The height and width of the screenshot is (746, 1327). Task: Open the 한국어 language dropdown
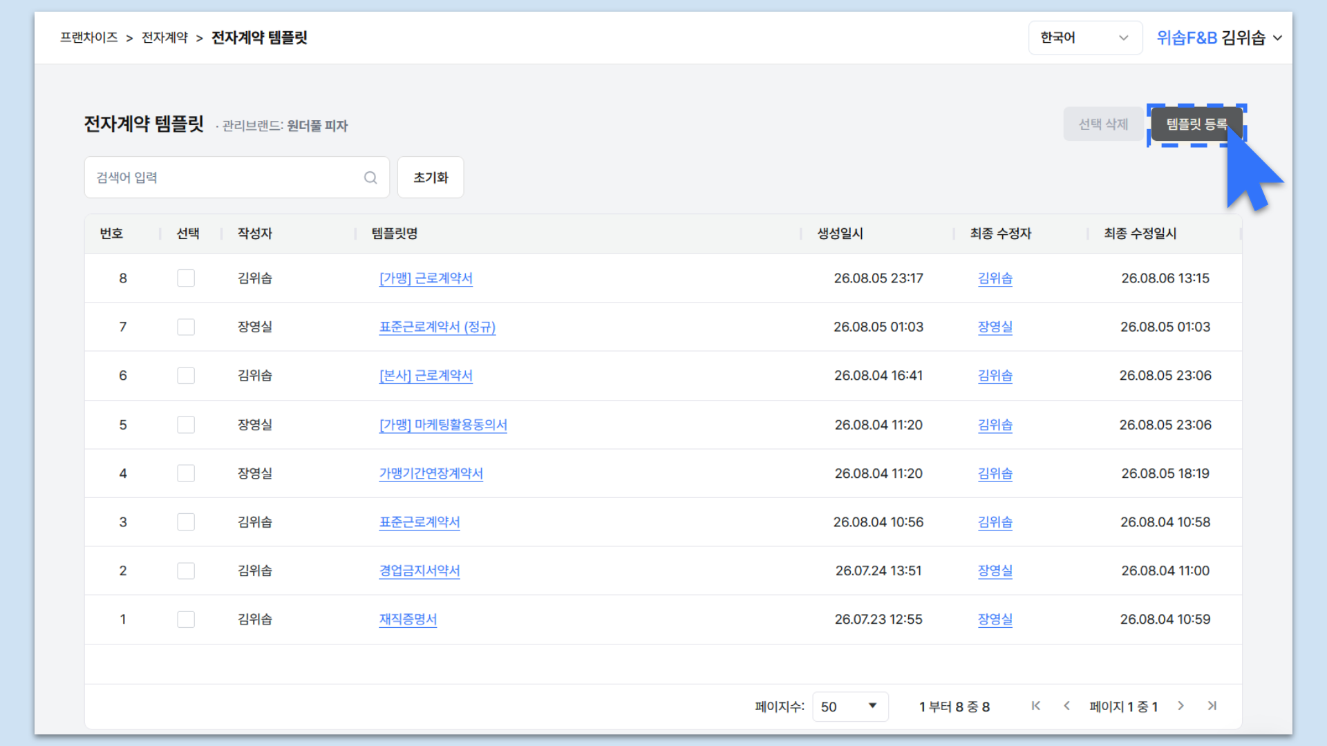click(1085, 37)
